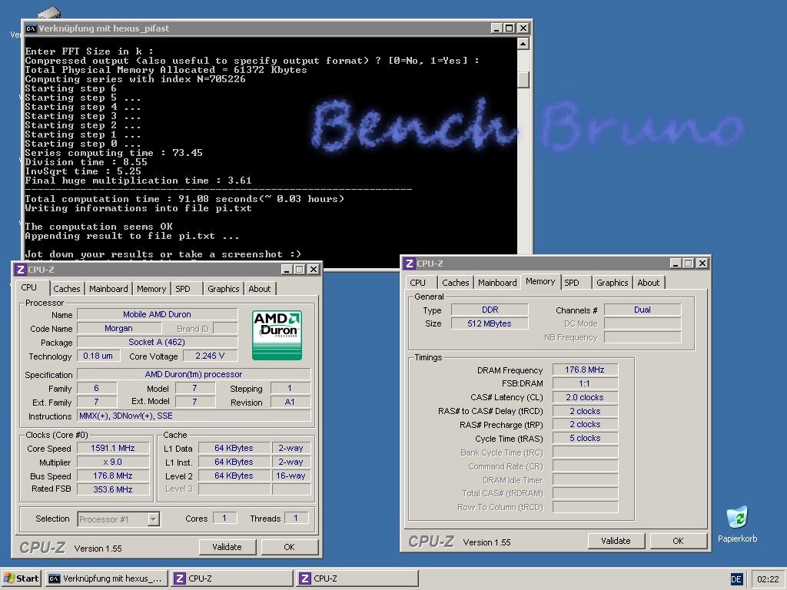This screenshot has width=787, height=590.
Task: Open Mainboard tab in left CPU-Z window
Action: tap(108, 289)
